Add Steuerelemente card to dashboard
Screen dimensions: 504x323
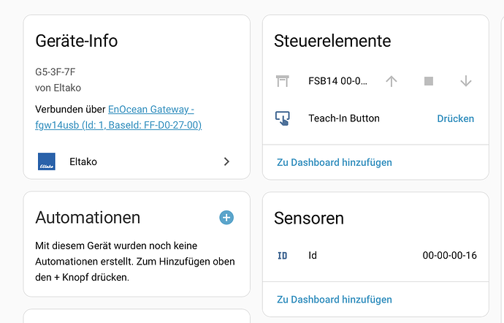334,162
